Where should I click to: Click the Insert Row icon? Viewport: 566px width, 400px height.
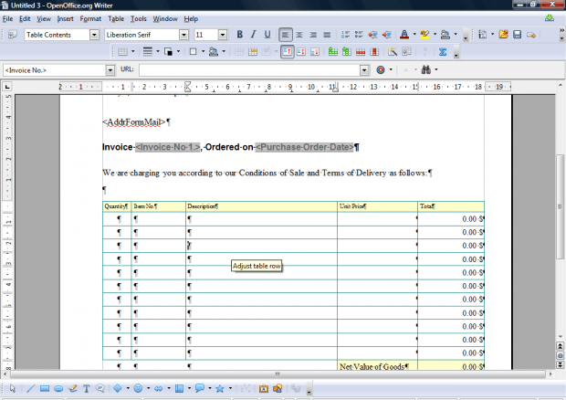tap(333, 52)
